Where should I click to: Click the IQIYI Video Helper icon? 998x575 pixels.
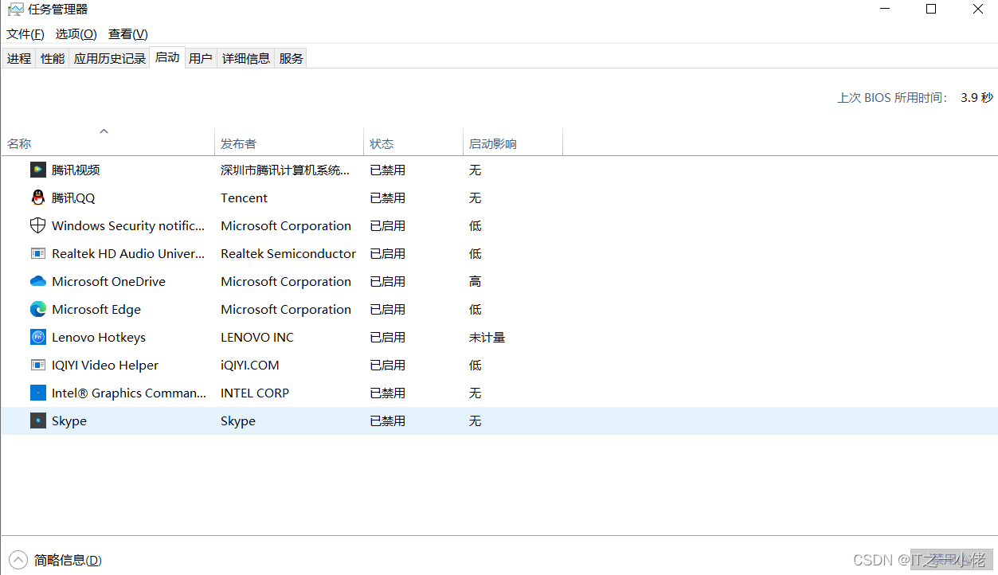[38, 365]
